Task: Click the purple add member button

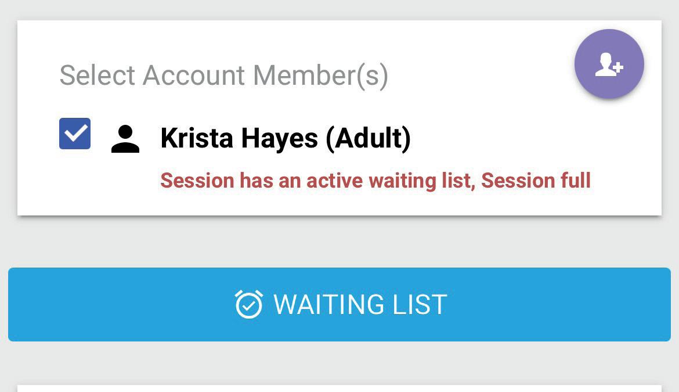Action: click(609, 64)
